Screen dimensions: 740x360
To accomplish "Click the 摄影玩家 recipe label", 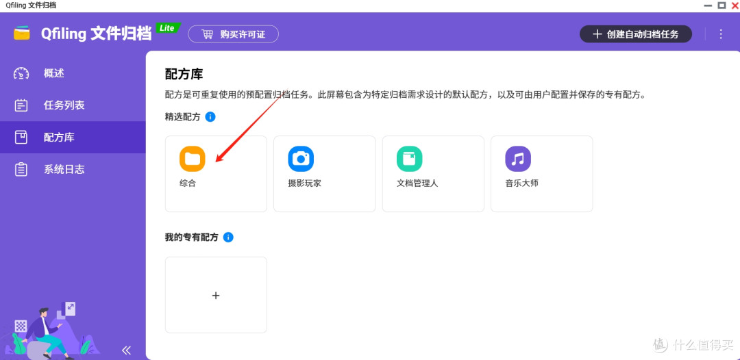I will pos(304,183).
